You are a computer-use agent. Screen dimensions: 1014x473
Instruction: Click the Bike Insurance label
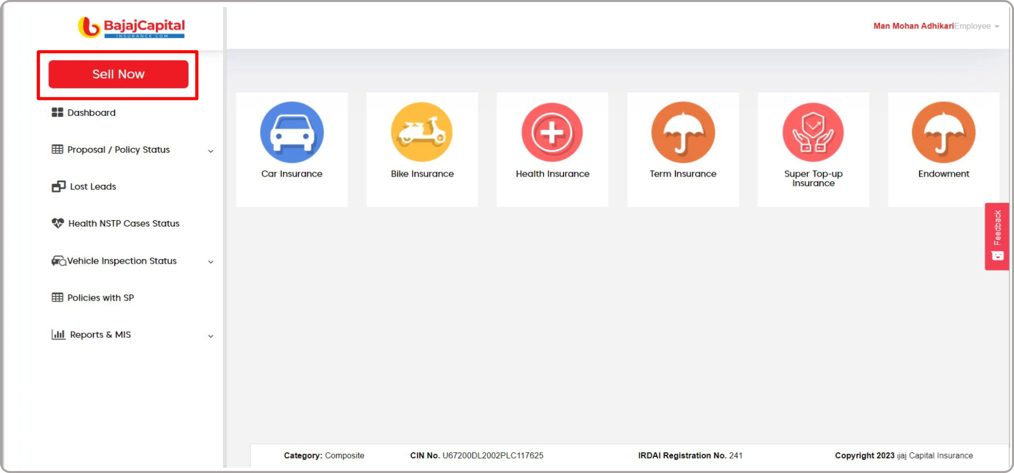(x=422, y=174)
